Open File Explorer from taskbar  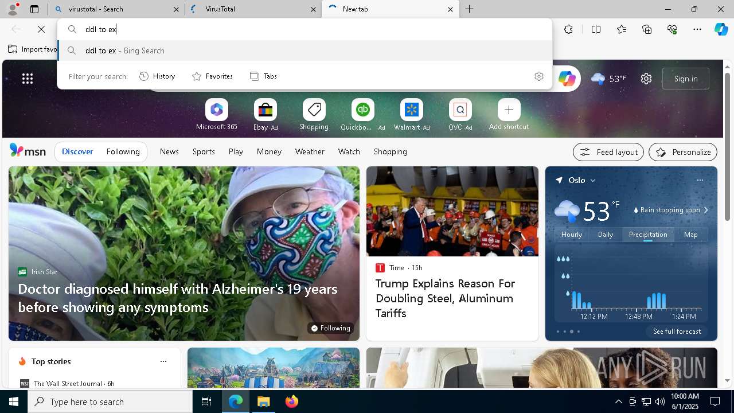(x=264, y=402)
